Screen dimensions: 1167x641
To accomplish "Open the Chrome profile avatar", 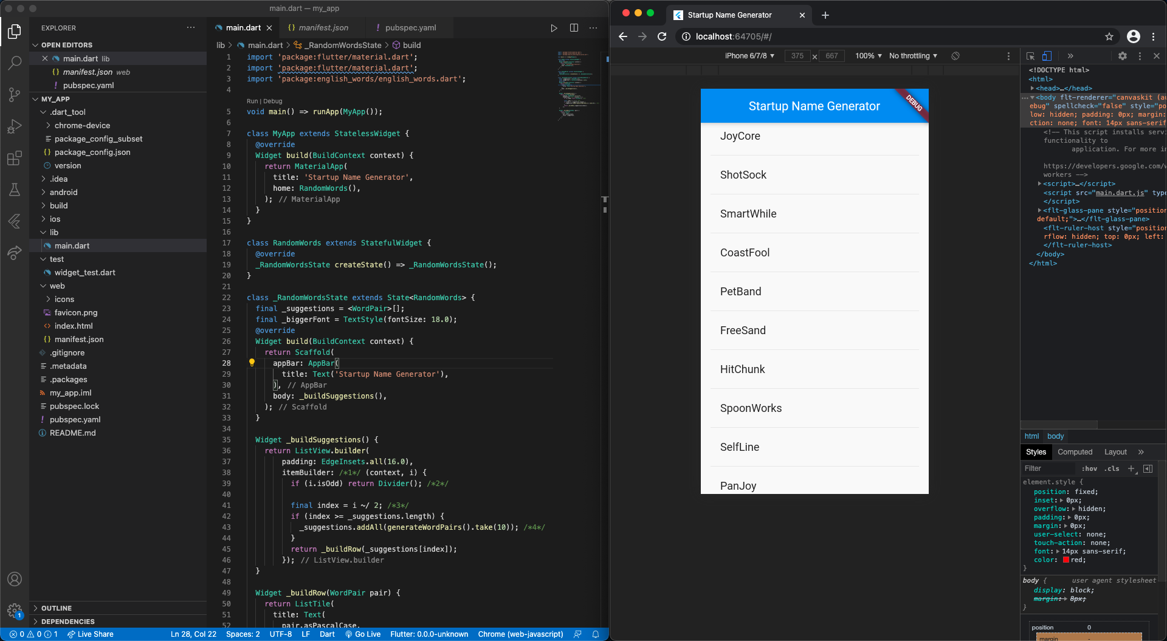I will pyautogui.click(x=1134, y=36).
